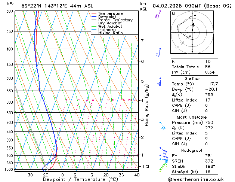Select the Isotherm legend label

point(107,30)
